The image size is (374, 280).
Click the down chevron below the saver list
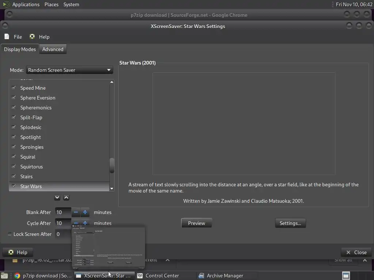tap(57, 197)
